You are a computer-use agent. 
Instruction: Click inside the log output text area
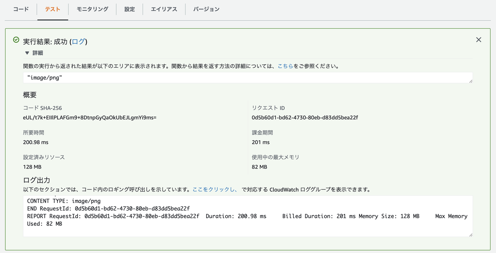[248, 216]
